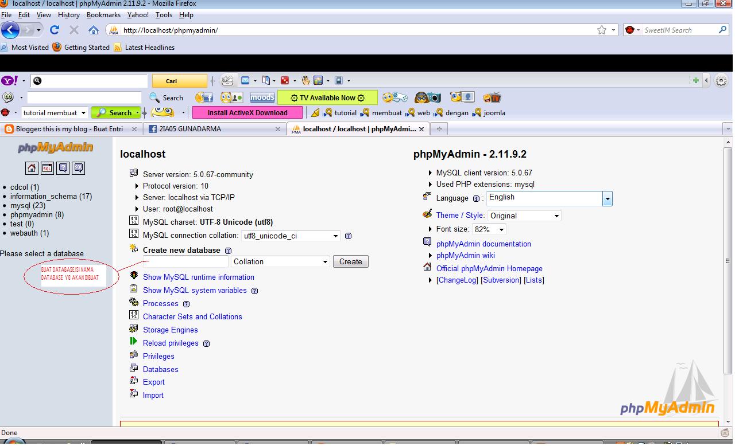Open the File menu
This screenshot has height=446, width=735.
pos(6,15)
